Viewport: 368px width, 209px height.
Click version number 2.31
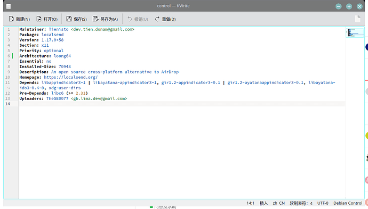click(80, 93)
